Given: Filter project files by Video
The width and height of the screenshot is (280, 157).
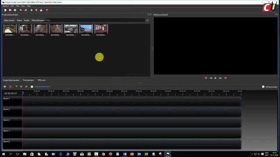Looking at the screenshot, I should 19,20.
